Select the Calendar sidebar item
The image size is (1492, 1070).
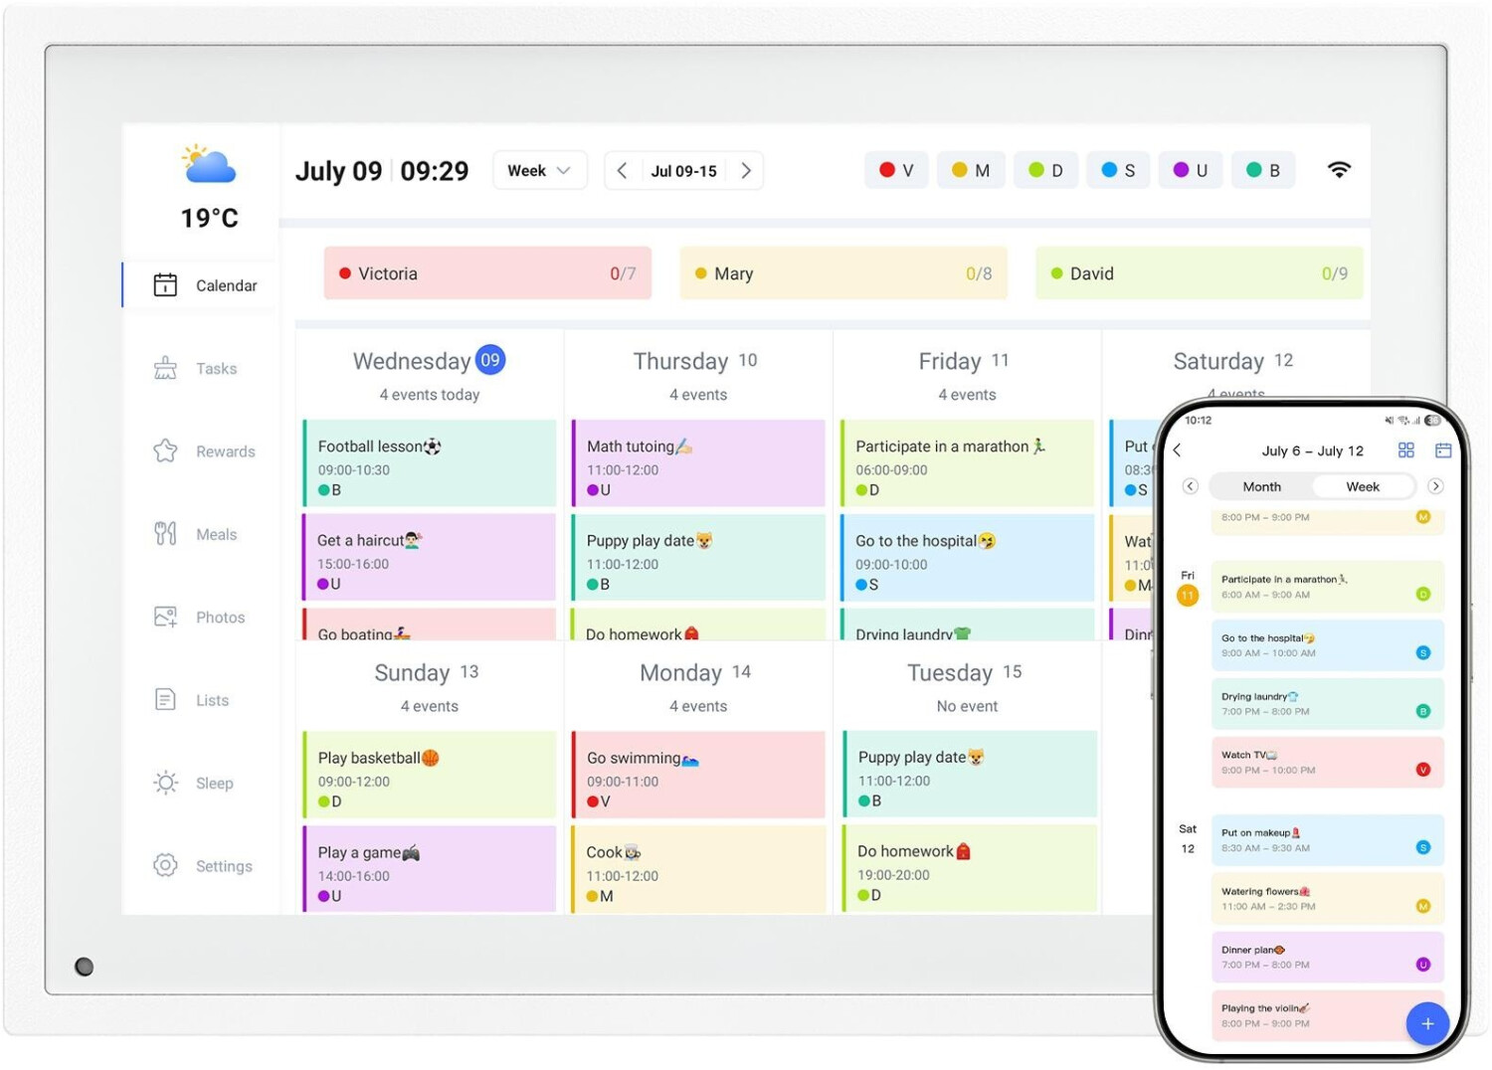click(201, 285)
